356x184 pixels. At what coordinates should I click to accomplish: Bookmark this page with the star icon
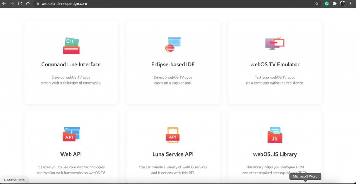(316, 3)
